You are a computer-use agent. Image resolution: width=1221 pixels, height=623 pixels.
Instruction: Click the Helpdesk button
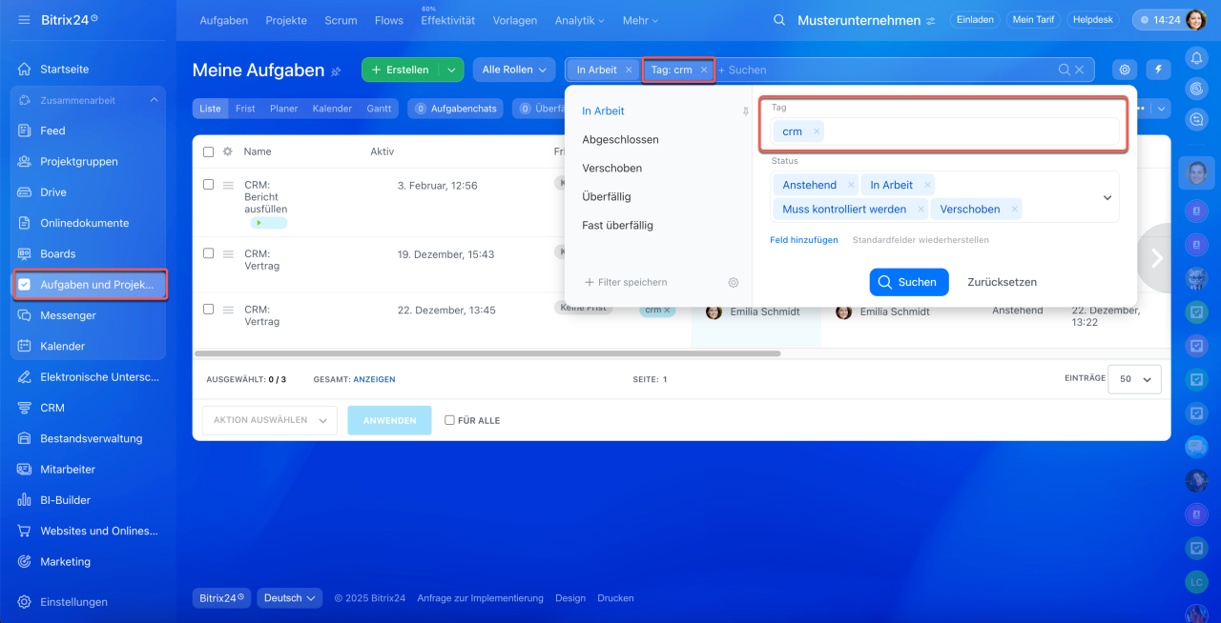point(1092,19)
